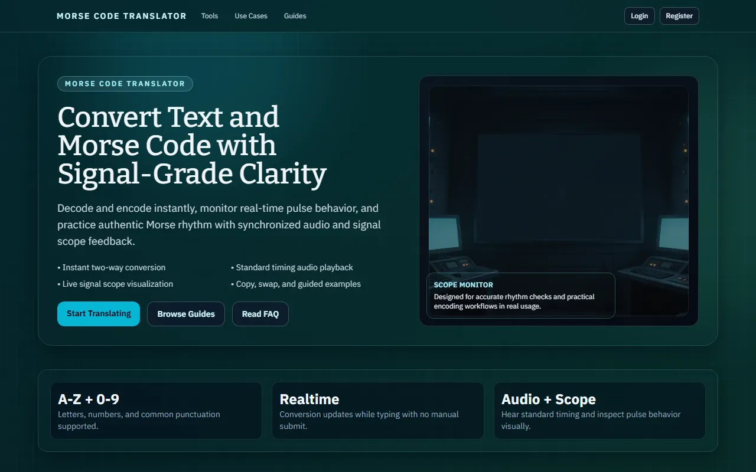Click the Start Translating button

(99, 314)
